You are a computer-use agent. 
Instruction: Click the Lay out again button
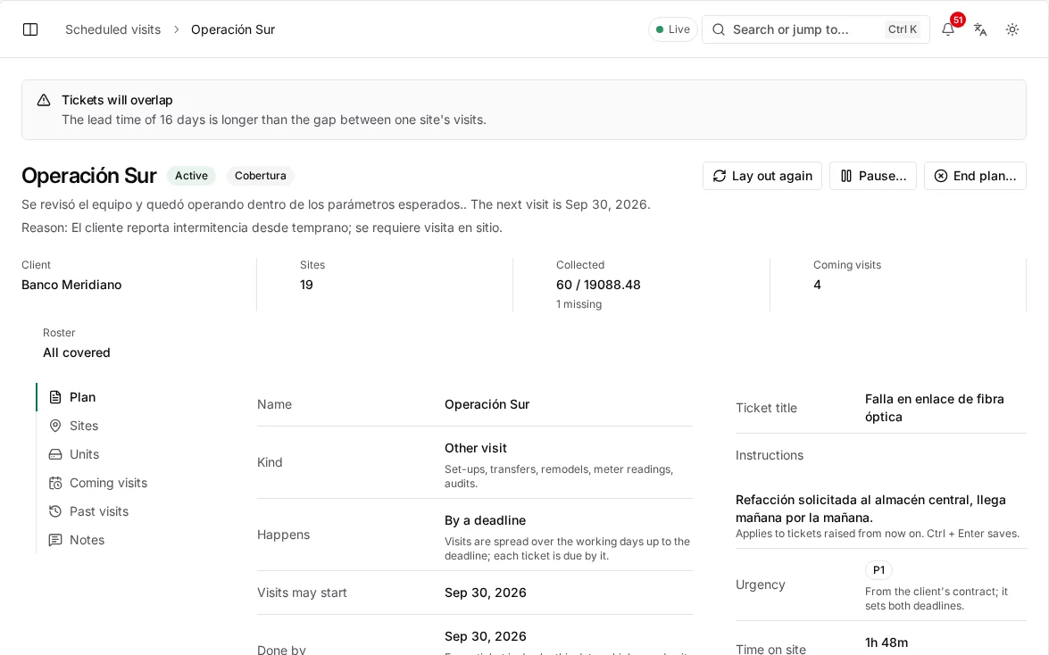point(762,176)
